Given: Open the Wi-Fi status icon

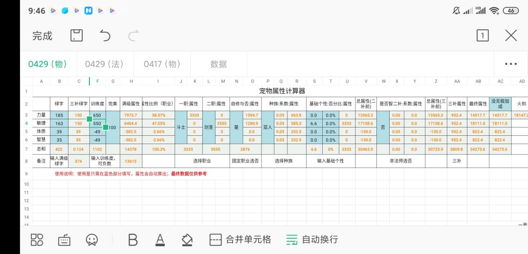Looking at the screenshot, I should click(x=494, y=11).
